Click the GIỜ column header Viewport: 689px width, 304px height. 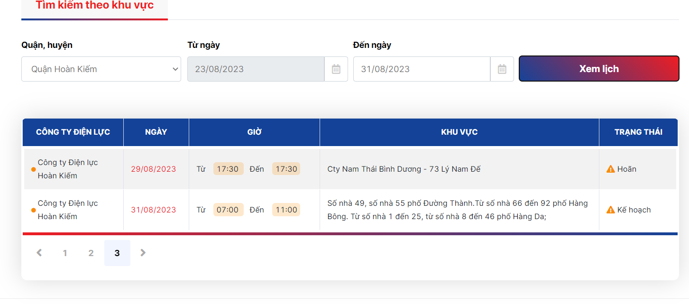255,132
